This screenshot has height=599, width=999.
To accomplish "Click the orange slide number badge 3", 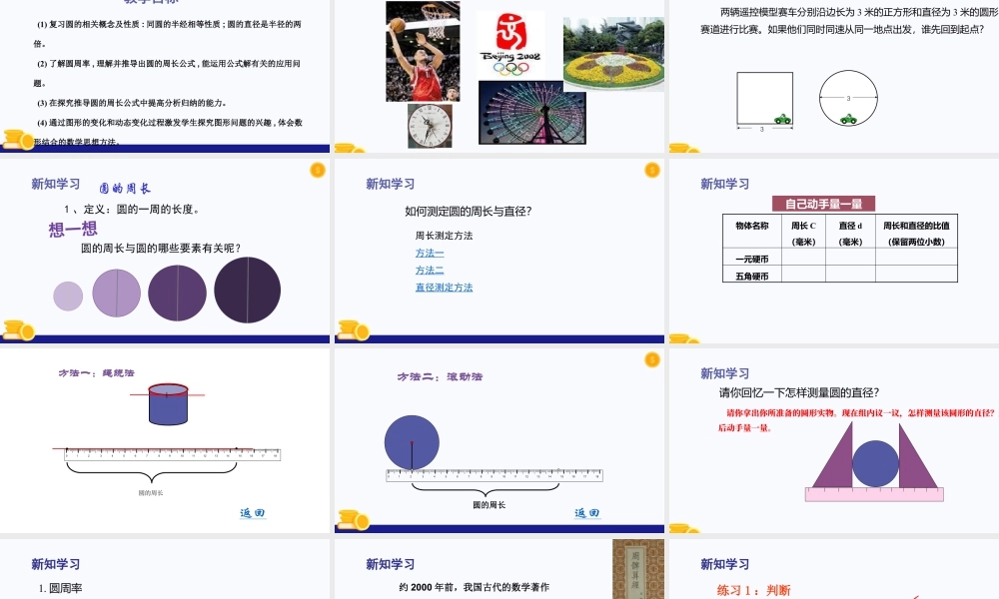I will [x=317, y=170].
